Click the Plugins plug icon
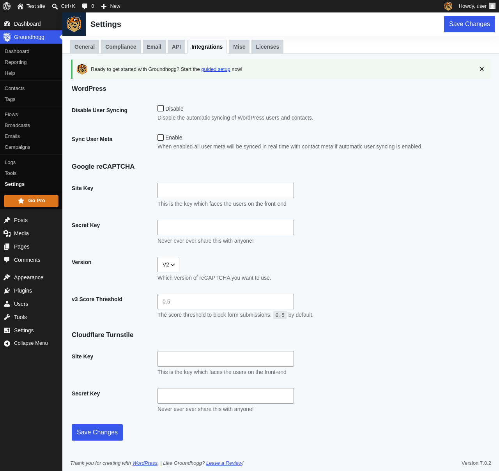 7,291
